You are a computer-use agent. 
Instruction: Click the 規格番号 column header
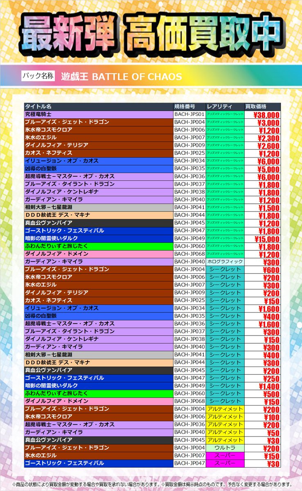(189, 106)
